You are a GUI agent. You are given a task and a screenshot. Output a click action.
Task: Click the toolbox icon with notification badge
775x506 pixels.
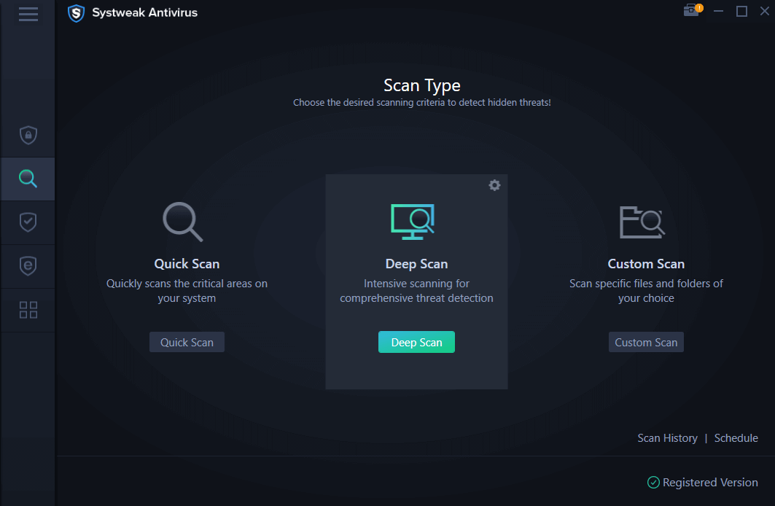pyautogui.click(x=690, y=12)
